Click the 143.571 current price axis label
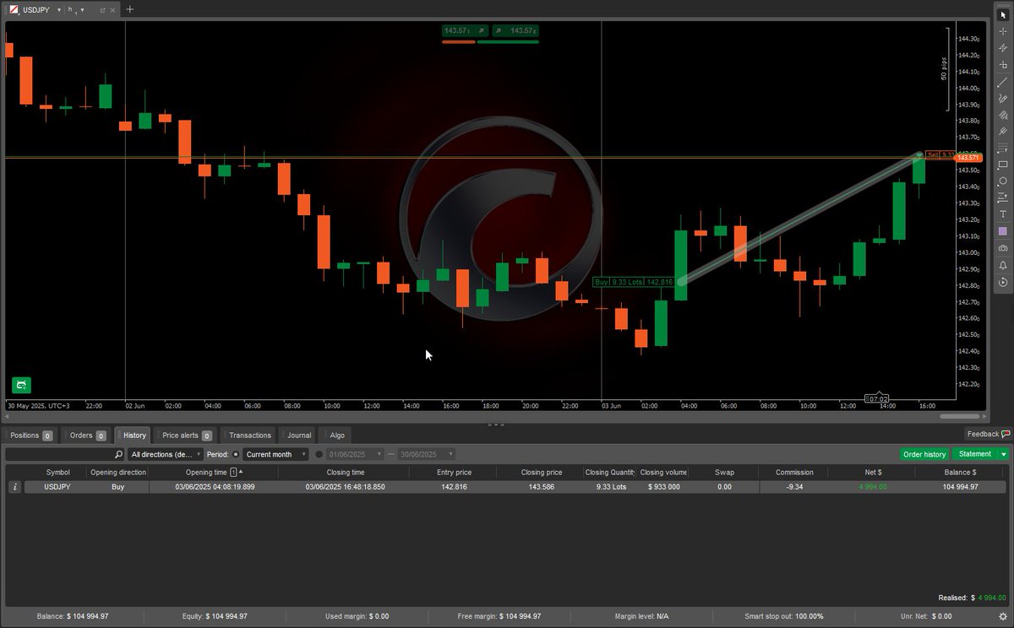The height and width of the screenshot is (628, 1014). click(968, 158)
